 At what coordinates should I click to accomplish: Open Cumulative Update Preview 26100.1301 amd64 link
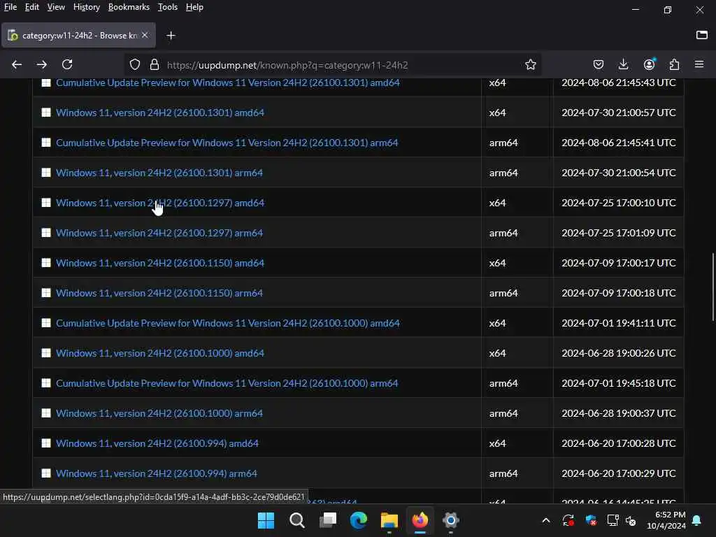tap(228, 83)
